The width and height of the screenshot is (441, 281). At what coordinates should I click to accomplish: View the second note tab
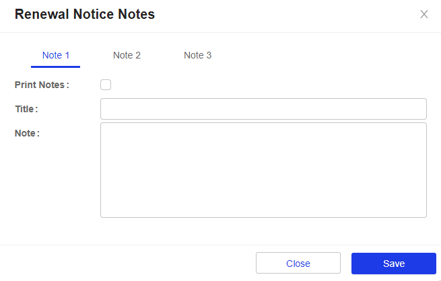(x=127, y=55)
